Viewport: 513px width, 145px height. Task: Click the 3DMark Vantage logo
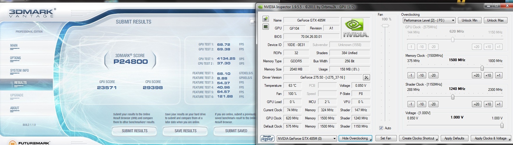[32, 13]
